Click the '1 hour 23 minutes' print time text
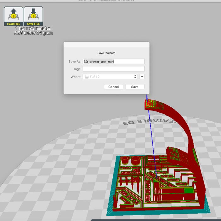This screenshot has height=221, width=221. tap(33, 28)
